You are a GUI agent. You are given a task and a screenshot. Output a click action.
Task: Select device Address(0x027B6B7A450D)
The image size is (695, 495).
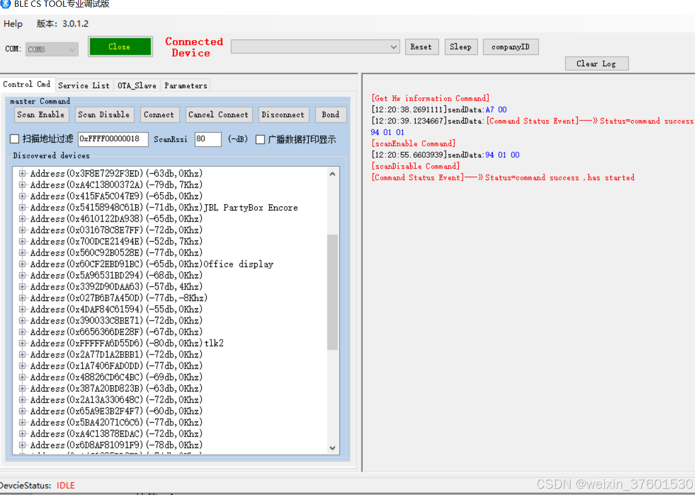coord(119,298)
